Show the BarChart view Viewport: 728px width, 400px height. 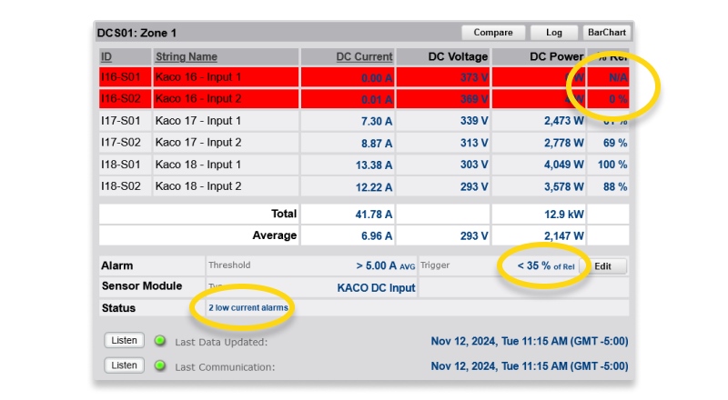[606, 33]
